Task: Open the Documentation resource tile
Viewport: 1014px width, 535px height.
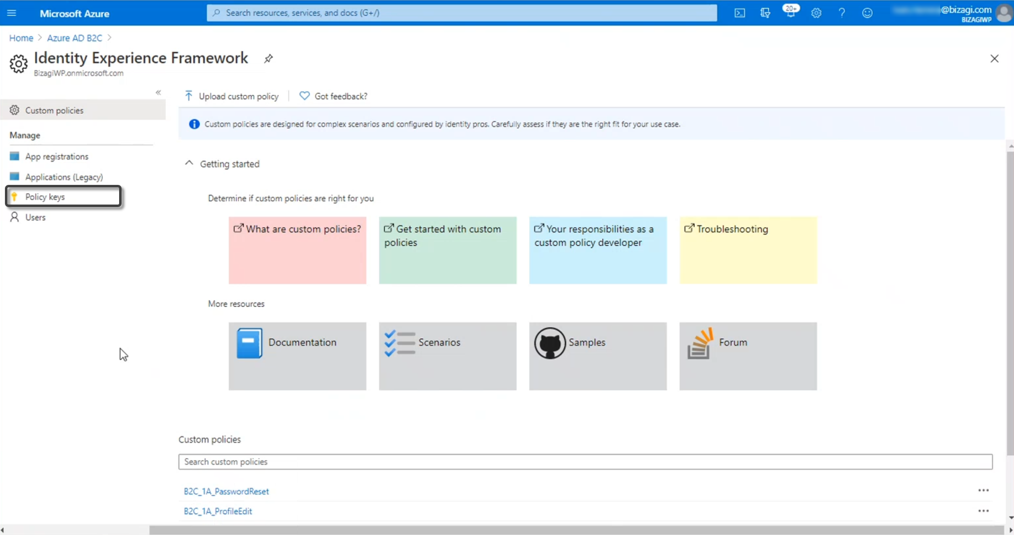Action: pos(297,356)
